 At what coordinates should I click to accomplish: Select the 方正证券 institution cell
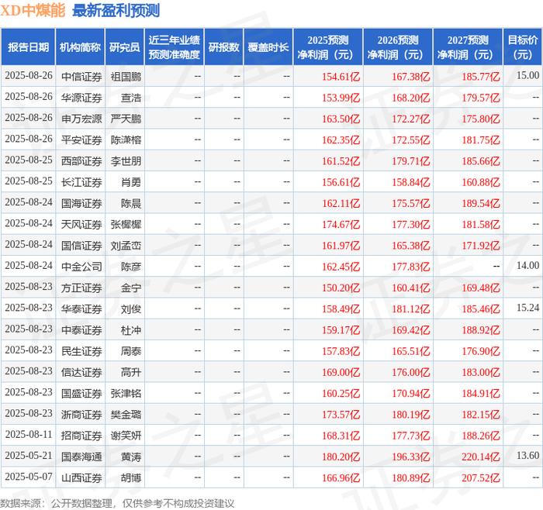[x=81, y=288]
